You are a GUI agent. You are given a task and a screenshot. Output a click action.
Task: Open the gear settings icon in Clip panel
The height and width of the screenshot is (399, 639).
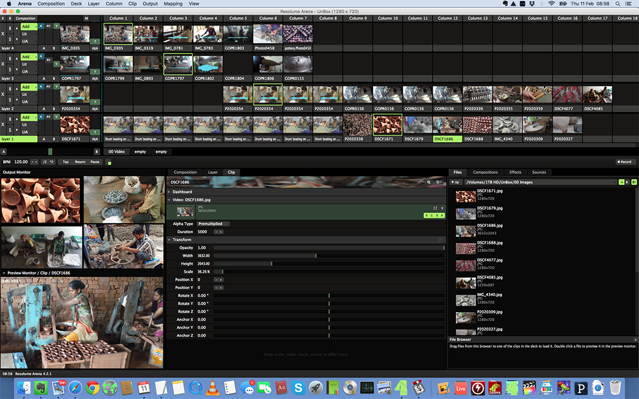click(438, 182)
